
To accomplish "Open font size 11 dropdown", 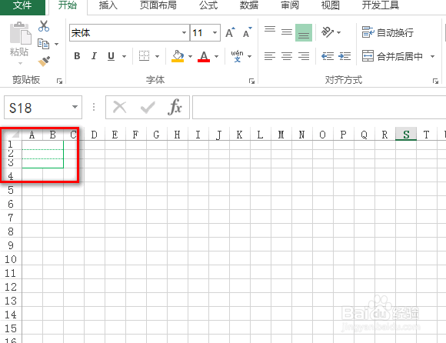I will [x=215, y=32].
